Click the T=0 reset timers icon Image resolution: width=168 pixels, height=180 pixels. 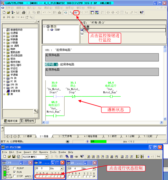[x=158, y=157]
